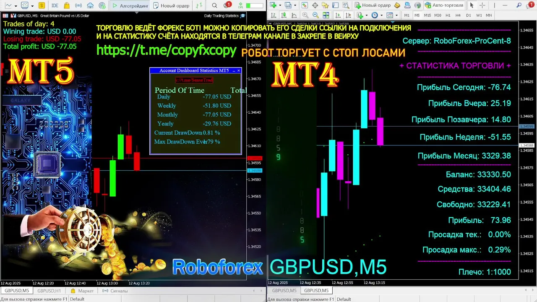The image size is (537, 302).
Task: Expand the chart type dropdown arrow in MT5
Action: (16, 6)
